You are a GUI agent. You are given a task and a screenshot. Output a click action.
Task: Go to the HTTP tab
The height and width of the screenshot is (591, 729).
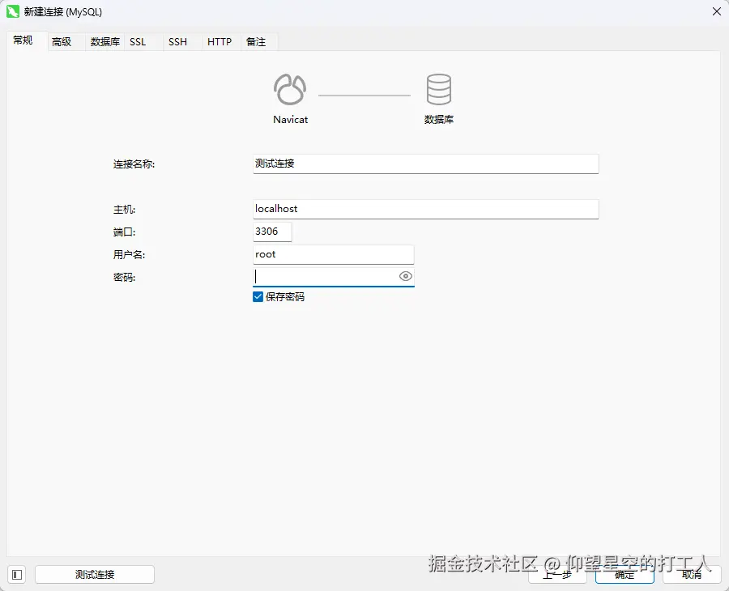tap(220, 42)
